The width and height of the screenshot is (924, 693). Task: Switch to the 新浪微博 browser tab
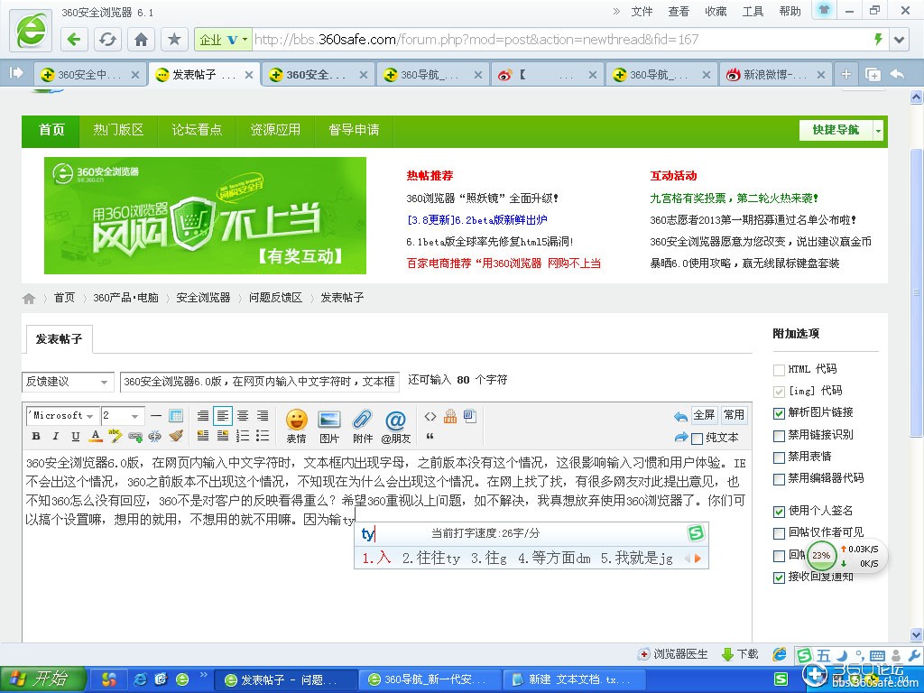(x=775, y=75)
